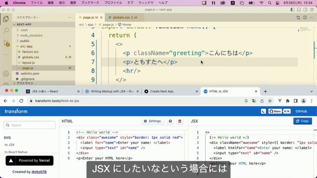
Task: Collapse the src/app folder
Action: click(44, 46)
